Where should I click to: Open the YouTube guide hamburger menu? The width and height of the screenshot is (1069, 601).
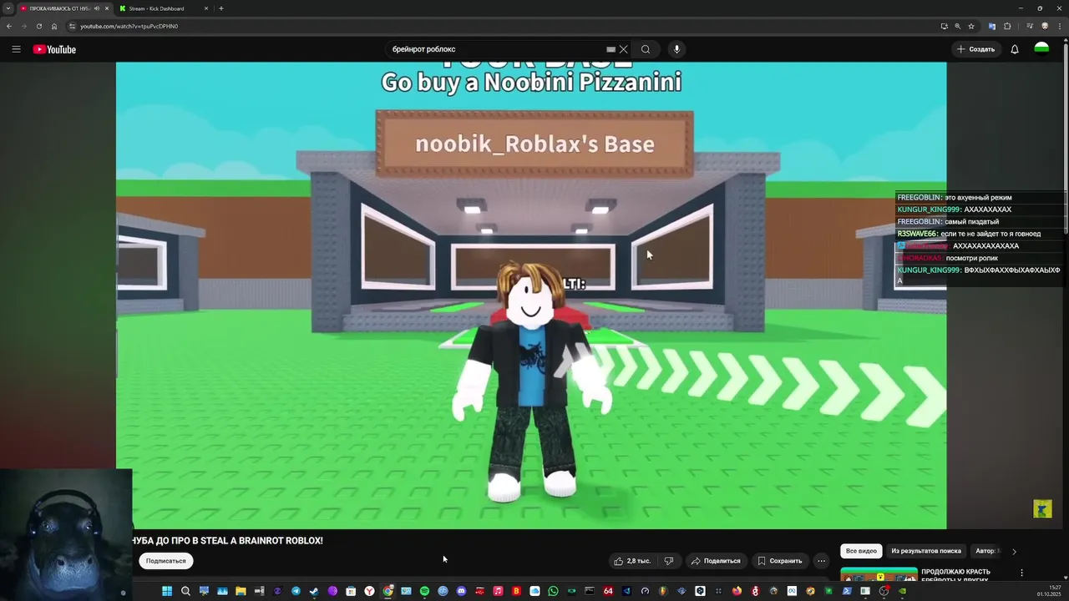[x=16, y=49]
